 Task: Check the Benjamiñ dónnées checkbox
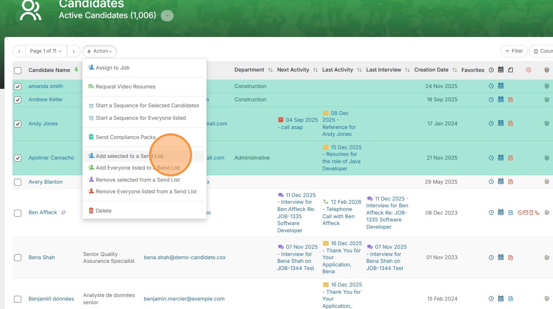(18, 299)
